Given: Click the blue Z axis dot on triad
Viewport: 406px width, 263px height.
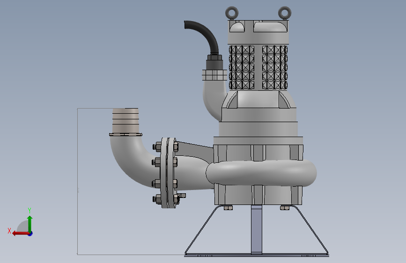Looking at the screenshot, I should click(x=30, y=234).
